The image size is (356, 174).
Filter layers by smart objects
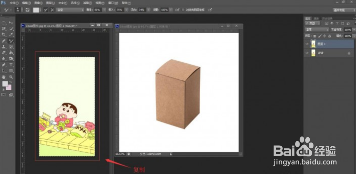coord(348,24)
